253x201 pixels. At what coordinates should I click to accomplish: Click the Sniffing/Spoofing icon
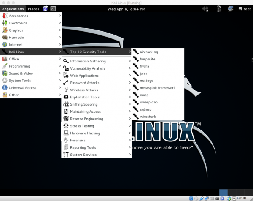point(66,104)
